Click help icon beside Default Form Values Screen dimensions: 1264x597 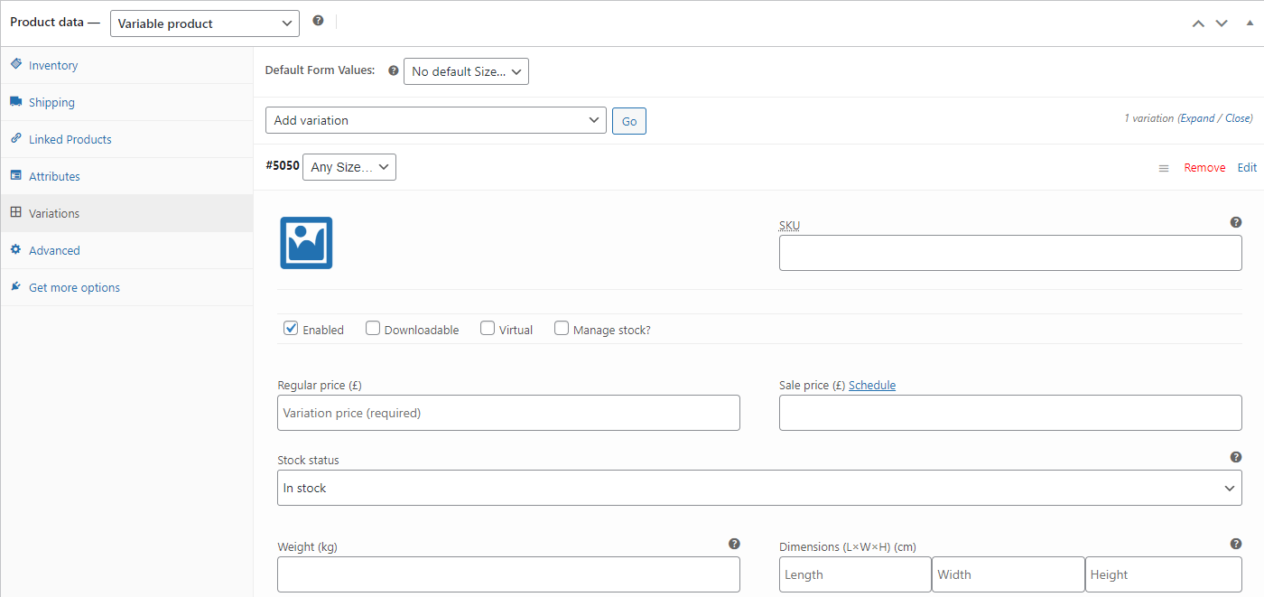393,70
